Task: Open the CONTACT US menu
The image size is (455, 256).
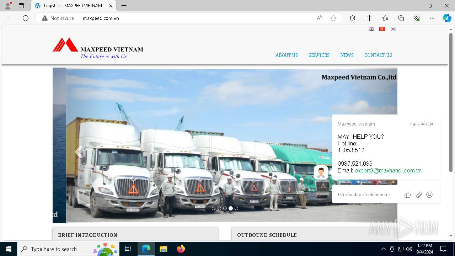Action: pyautogui.click(x=378, y=55)
